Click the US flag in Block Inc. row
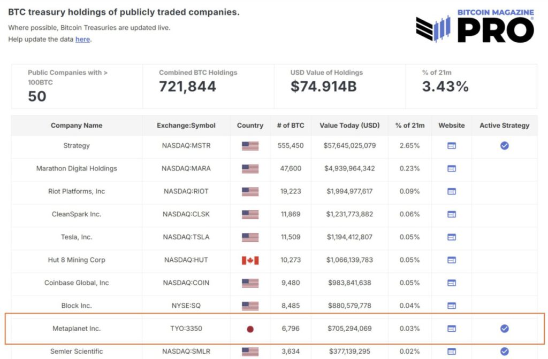The width and height of the screenshot is (548, 359). (x=250, y=306)
